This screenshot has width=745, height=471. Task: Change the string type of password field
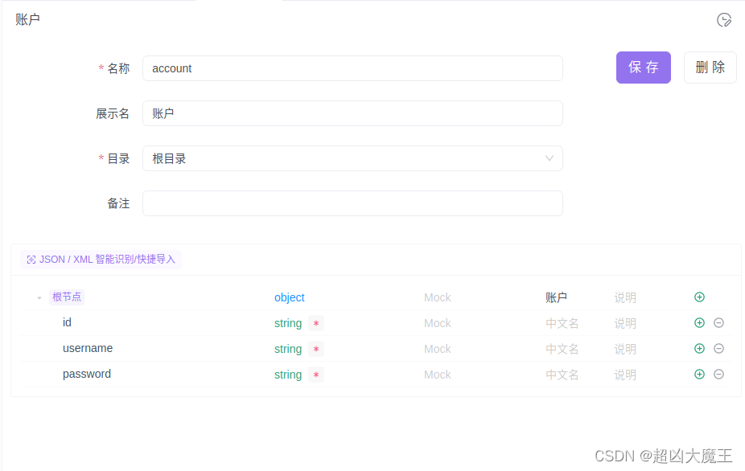click(288, 375)
